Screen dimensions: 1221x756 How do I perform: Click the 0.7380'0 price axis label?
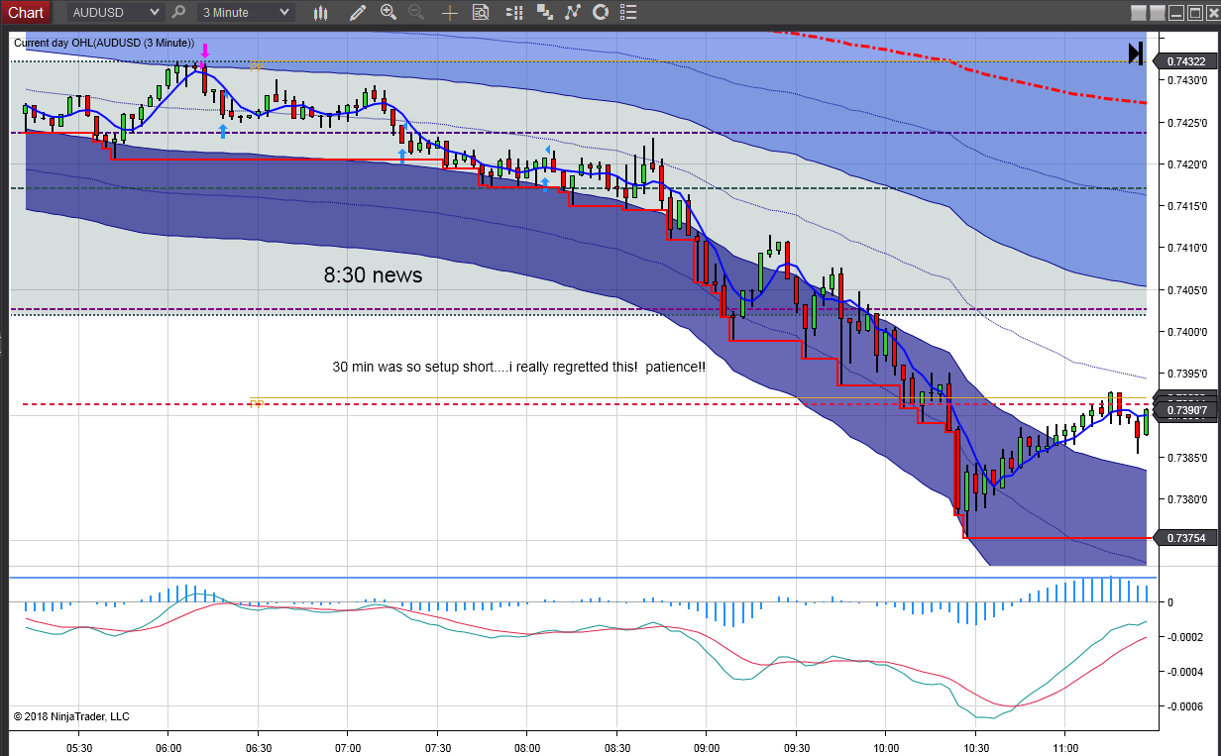click(1186, 499)
